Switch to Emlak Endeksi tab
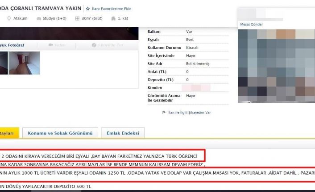The width and height of the screenshot is (315, 192). [x=123, y=133]
